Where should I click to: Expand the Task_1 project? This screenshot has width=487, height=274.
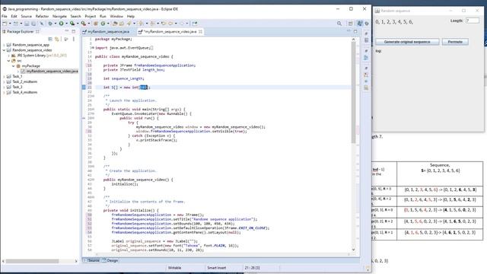4,76
